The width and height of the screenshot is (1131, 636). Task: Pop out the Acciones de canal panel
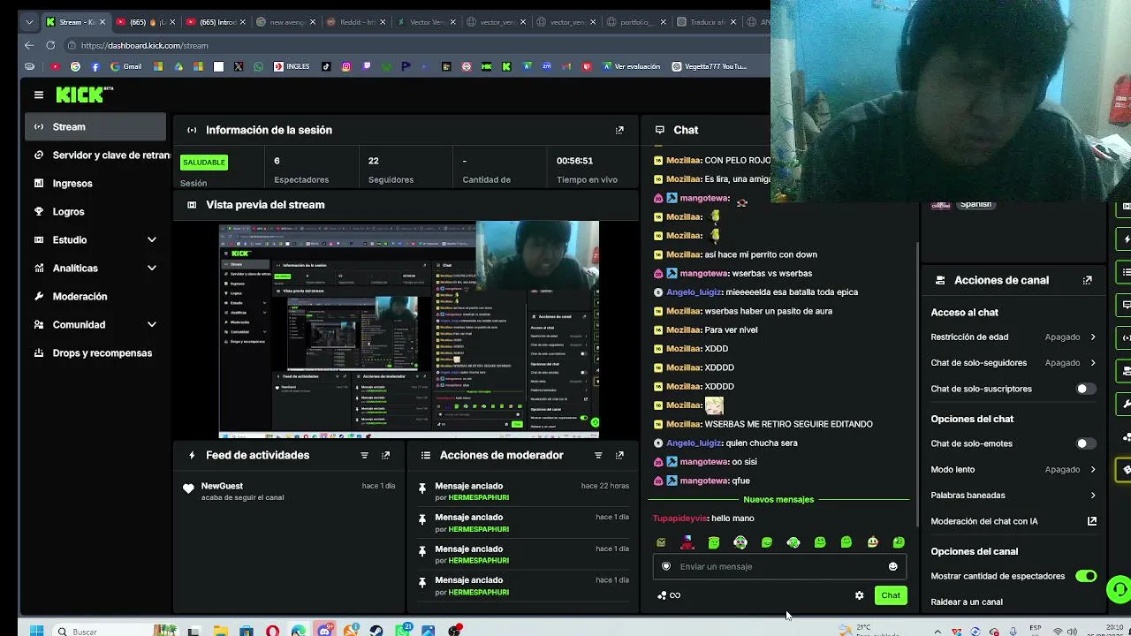(x=1088, y=280)
